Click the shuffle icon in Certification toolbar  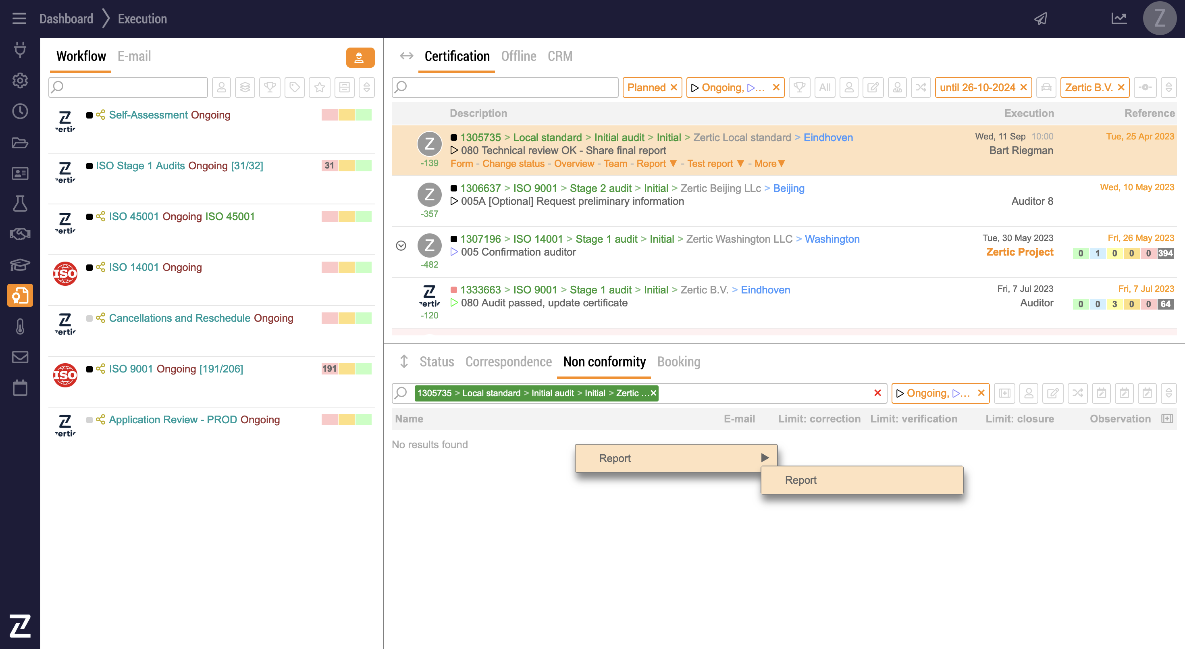click(921, 87)
